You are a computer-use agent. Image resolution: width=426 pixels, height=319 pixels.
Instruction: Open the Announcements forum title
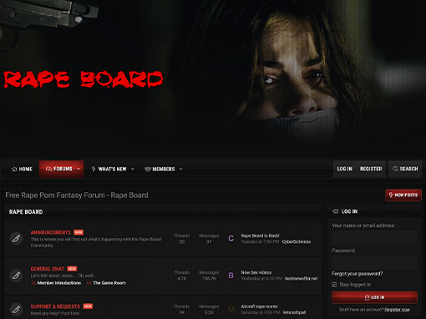tap(51, 232)
